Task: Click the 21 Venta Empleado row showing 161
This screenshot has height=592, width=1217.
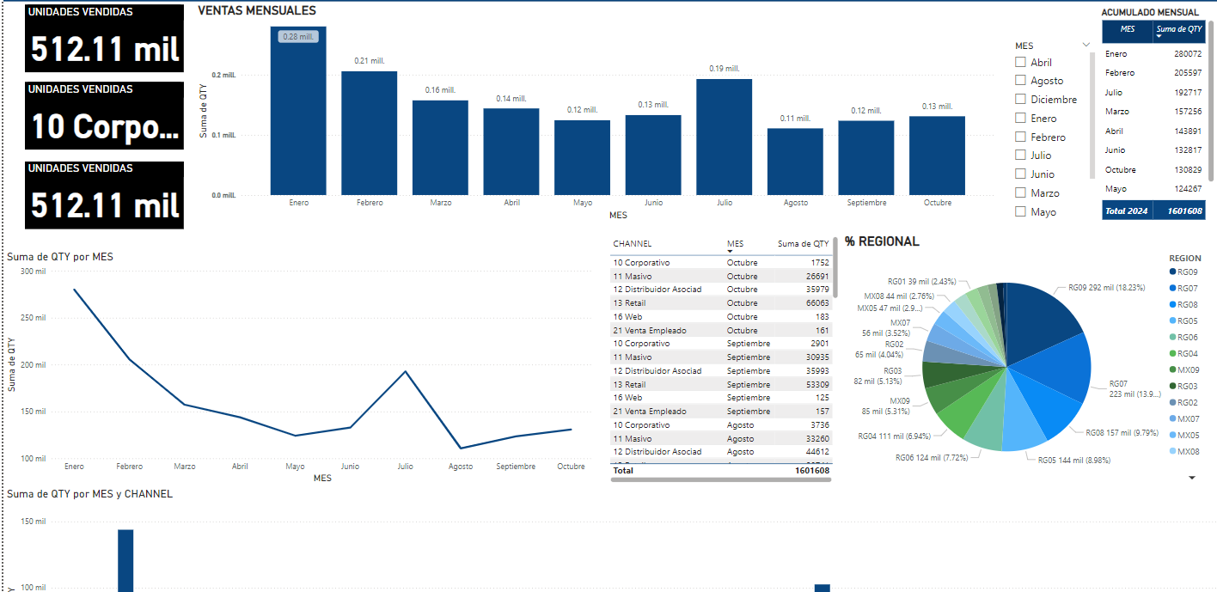Action: [x=722, y=330]
